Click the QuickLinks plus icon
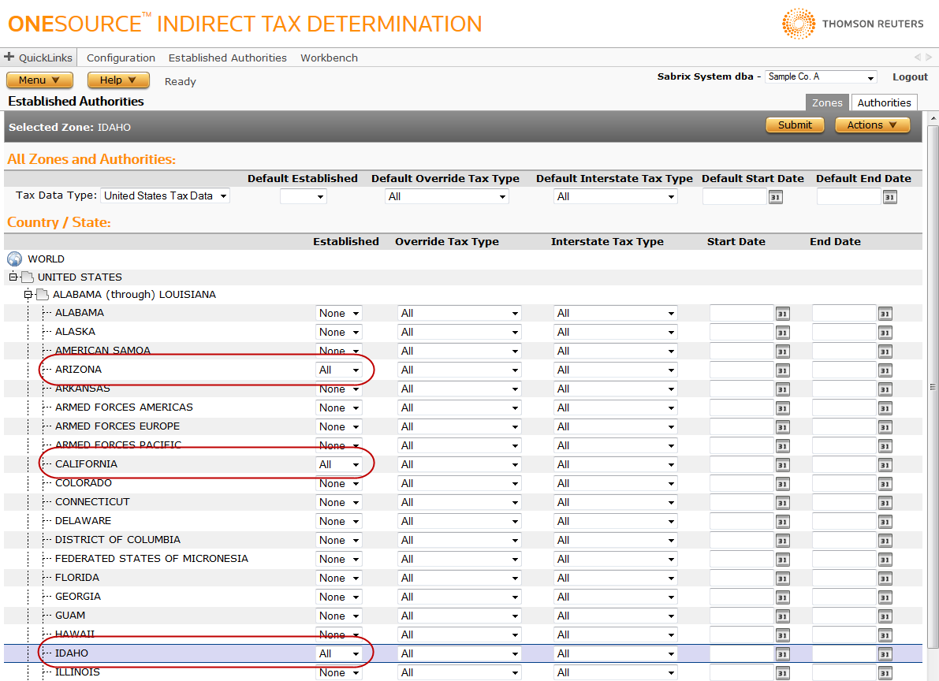The width and height of the screenshot is (939, 681). tap(9, 58)
